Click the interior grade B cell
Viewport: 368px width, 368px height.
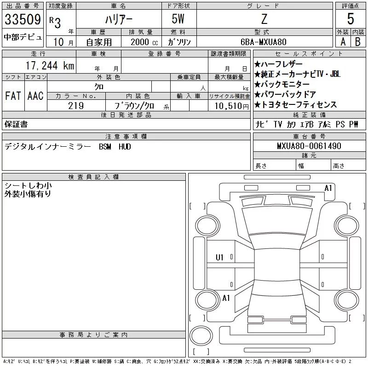(x=358, y=41)
